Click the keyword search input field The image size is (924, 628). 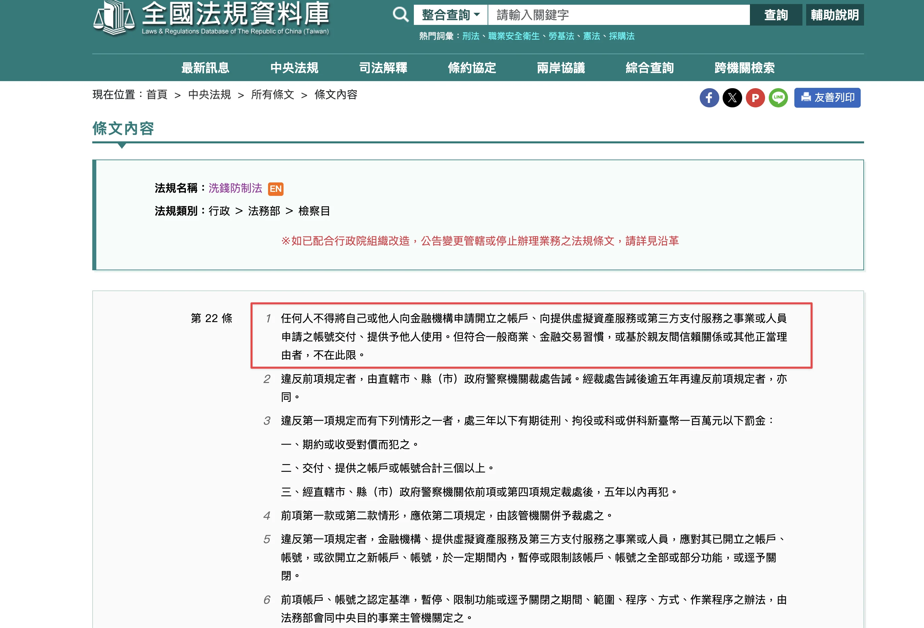(619, 15)
